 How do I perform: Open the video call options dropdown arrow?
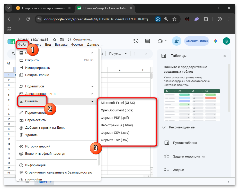(166, 41)
